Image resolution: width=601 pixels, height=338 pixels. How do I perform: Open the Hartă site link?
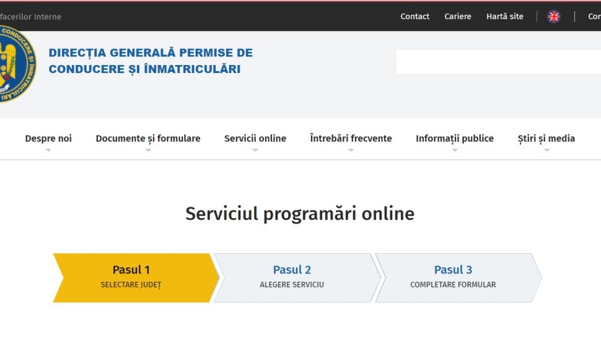click(x=505, y=17)
